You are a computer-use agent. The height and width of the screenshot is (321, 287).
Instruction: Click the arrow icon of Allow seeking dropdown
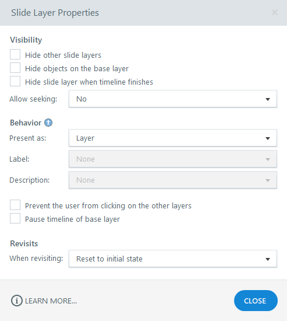(268, 99)
